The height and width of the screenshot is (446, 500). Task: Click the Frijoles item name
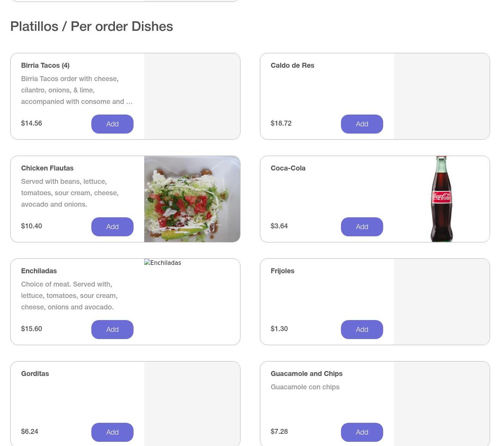[282, 271]
